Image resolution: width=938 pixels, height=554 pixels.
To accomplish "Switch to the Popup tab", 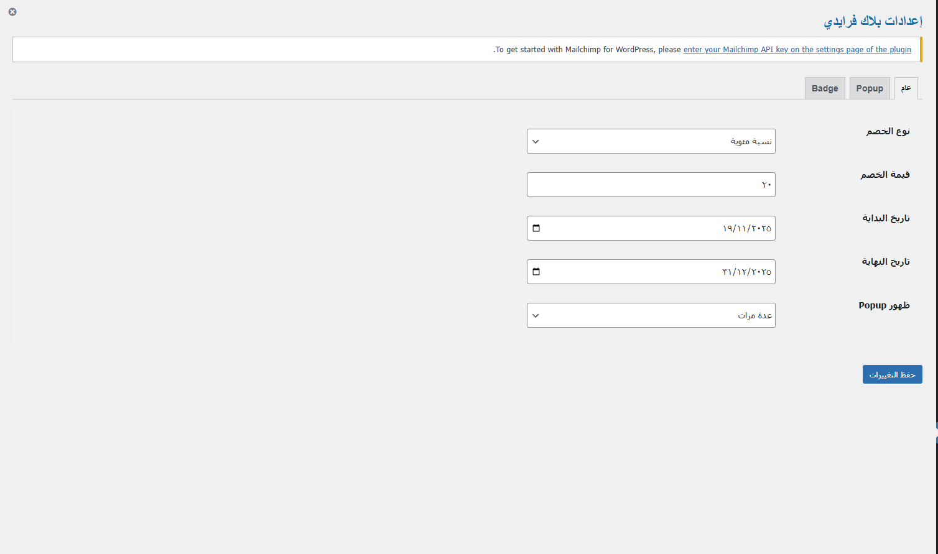I will 869,88.
